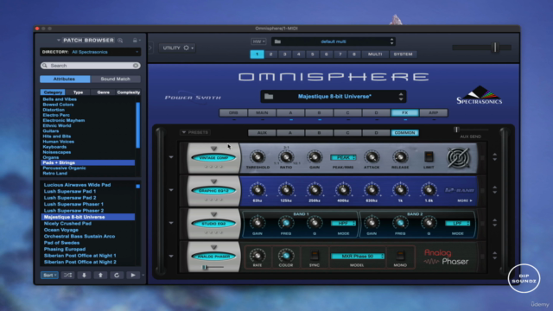Select the Type column header

pyautogui.click(x=78, y=92)
